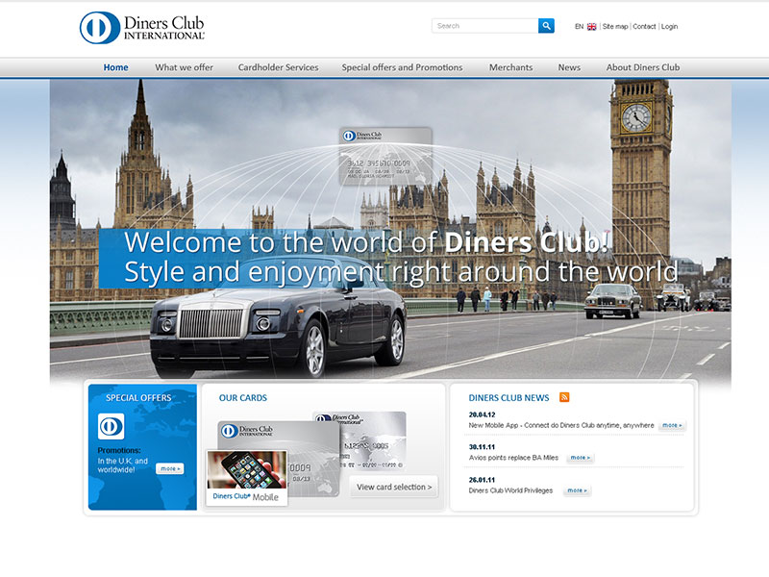Click the 20.04.12 news date
This screenshot has height=577, width=769.
point(482,414)
